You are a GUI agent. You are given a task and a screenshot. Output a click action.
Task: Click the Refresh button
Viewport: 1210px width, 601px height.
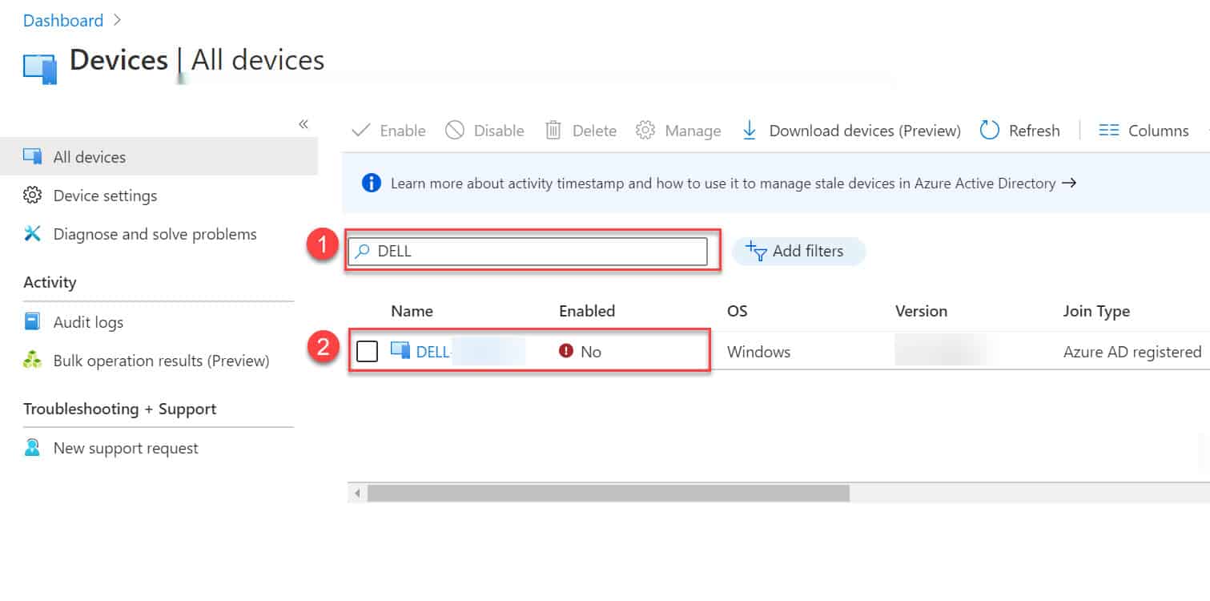tap(1020, 131)
